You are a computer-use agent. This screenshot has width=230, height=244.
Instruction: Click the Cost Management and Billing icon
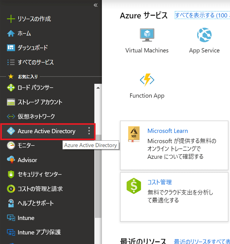[11, 189]
